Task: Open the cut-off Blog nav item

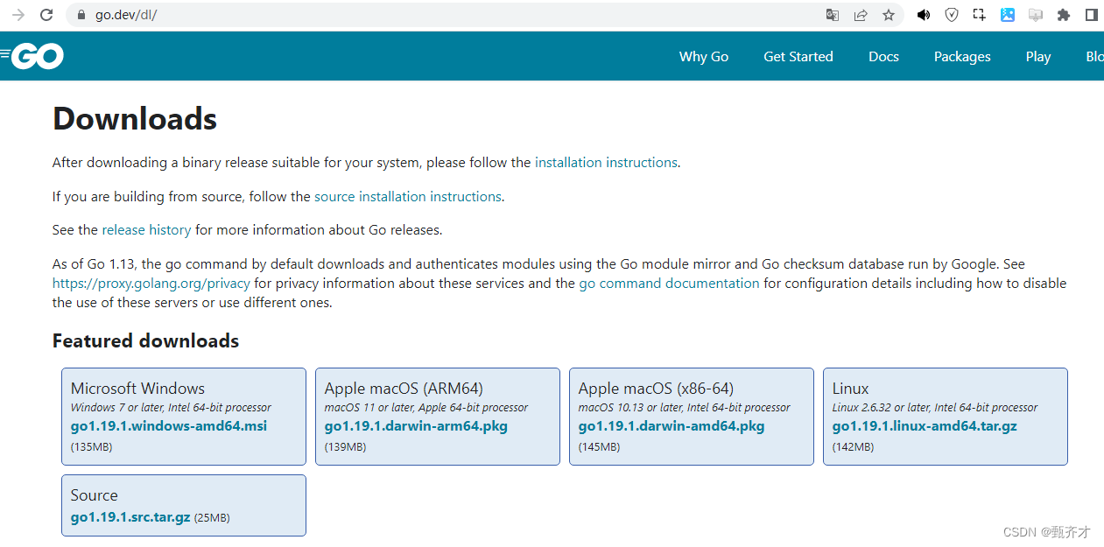Action: (x=1094, y=56)
